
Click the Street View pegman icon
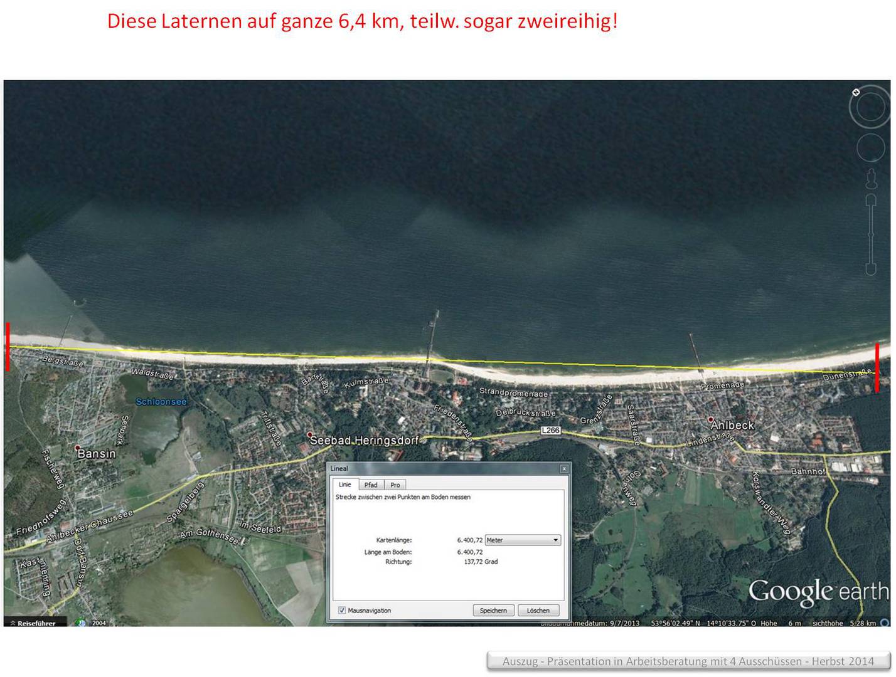click(x=871, y=179)
